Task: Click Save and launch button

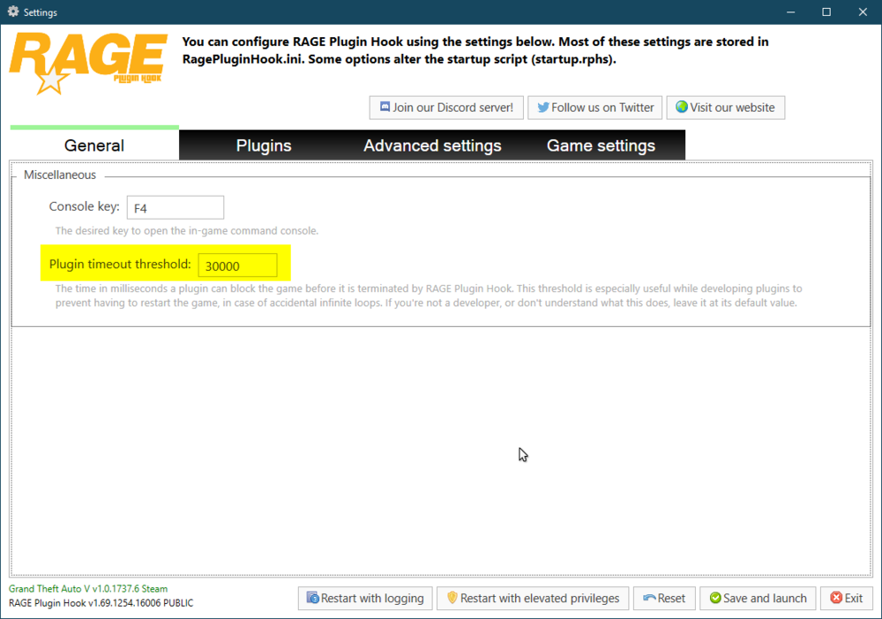Action: click(x=758, y=598)
